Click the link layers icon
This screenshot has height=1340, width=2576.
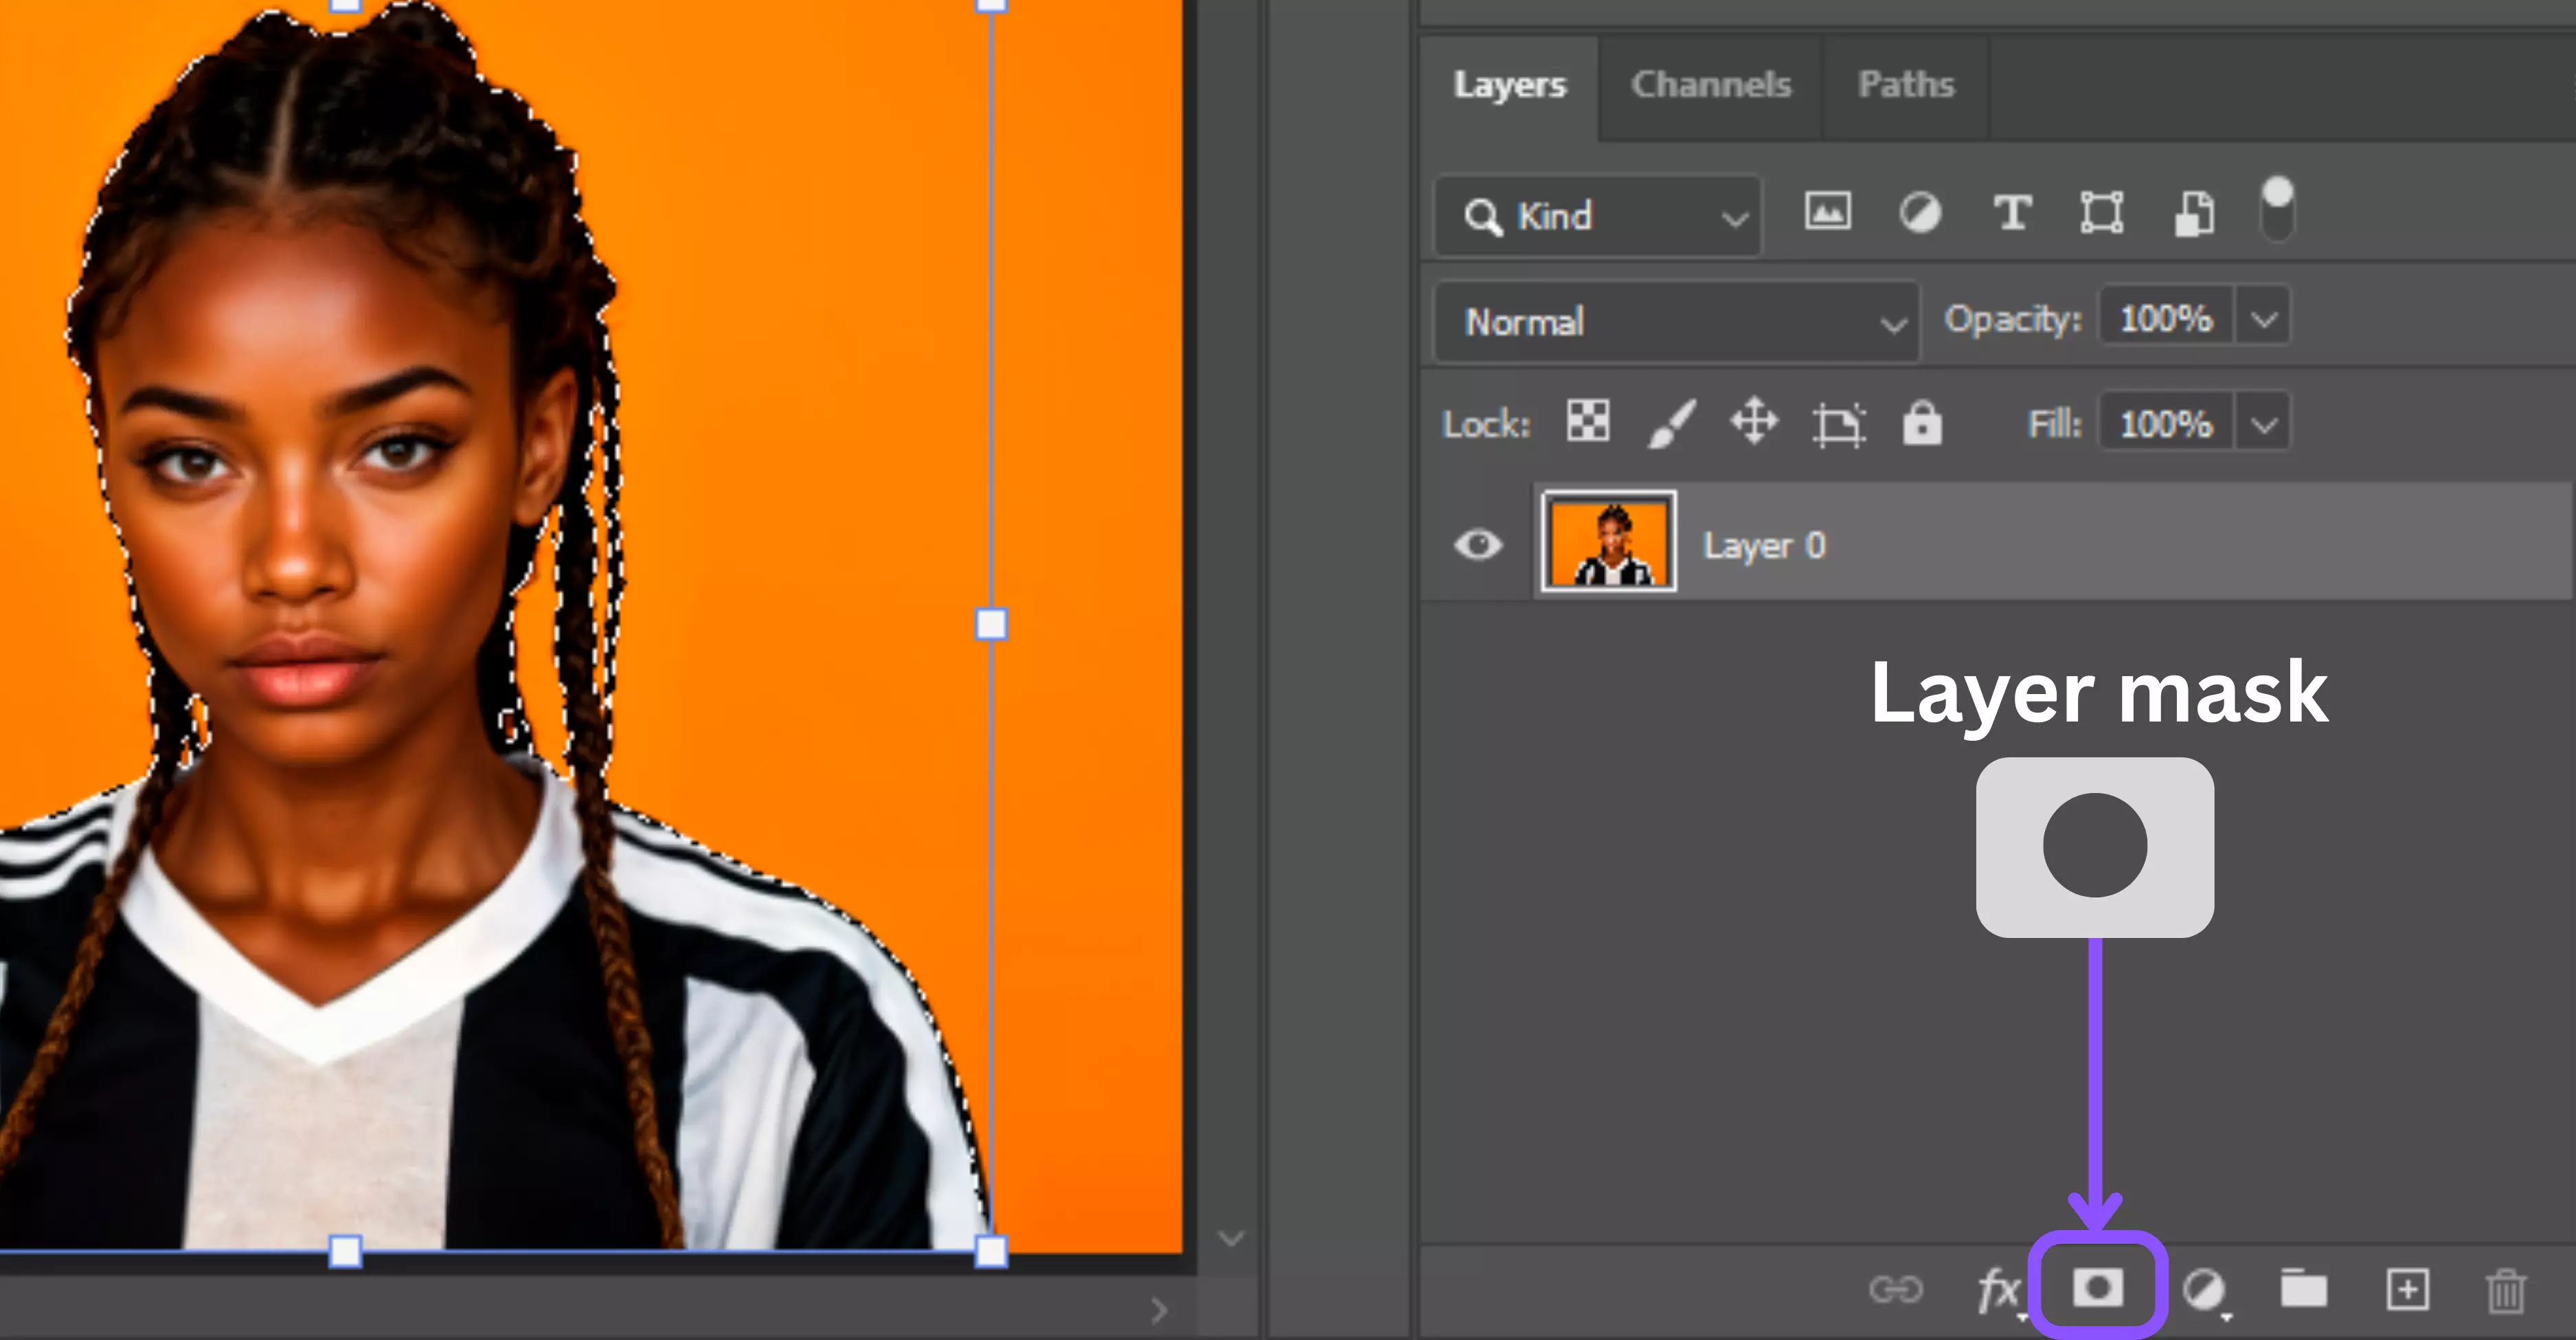pyautogui.click(x=1895, y=1289)
